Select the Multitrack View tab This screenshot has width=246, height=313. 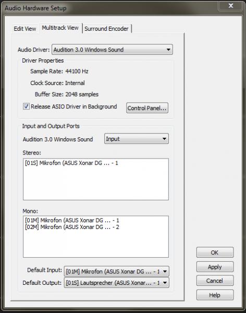click(x=60, y=28)
